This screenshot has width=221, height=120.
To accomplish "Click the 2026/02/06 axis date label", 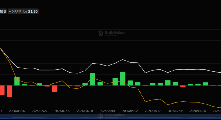I will point(17,111).
